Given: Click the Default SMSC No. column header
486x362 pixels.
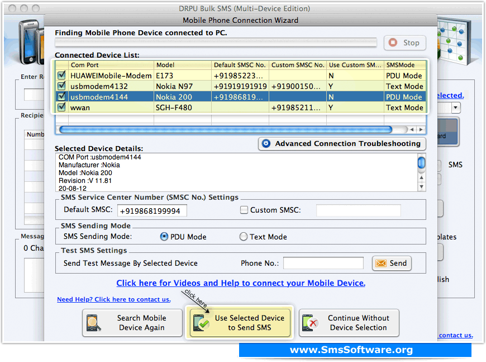Looking at the screenshot, I should point(240,65).
